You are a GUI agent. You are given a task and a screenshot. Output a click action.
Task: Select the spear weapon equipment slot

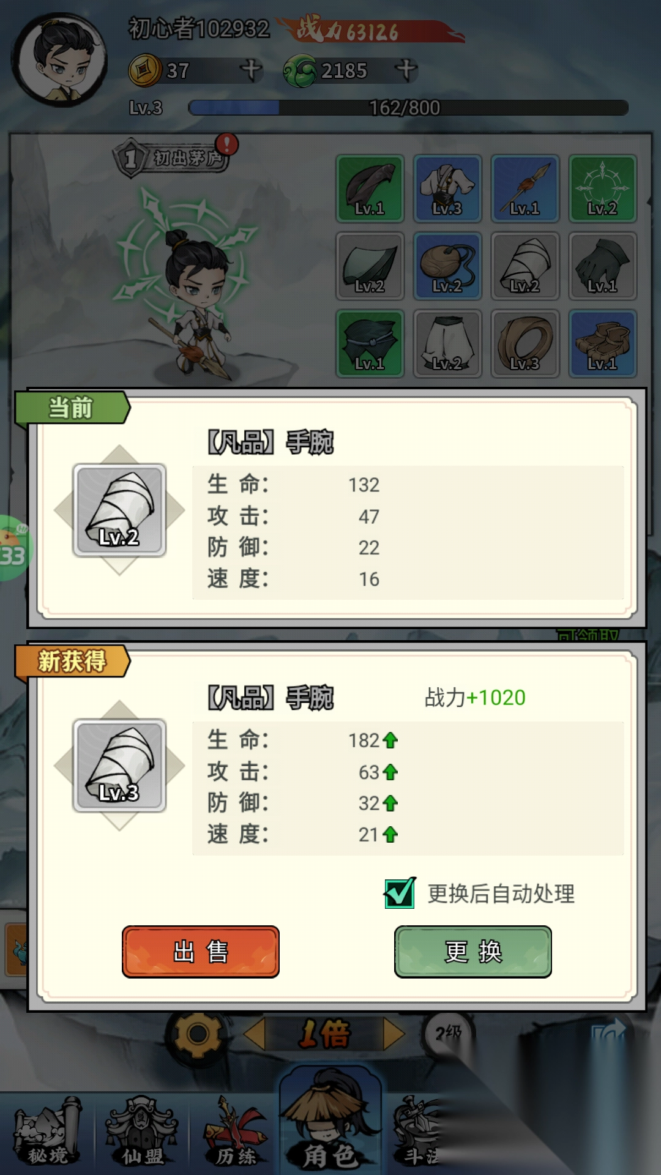tap(525, 188)
